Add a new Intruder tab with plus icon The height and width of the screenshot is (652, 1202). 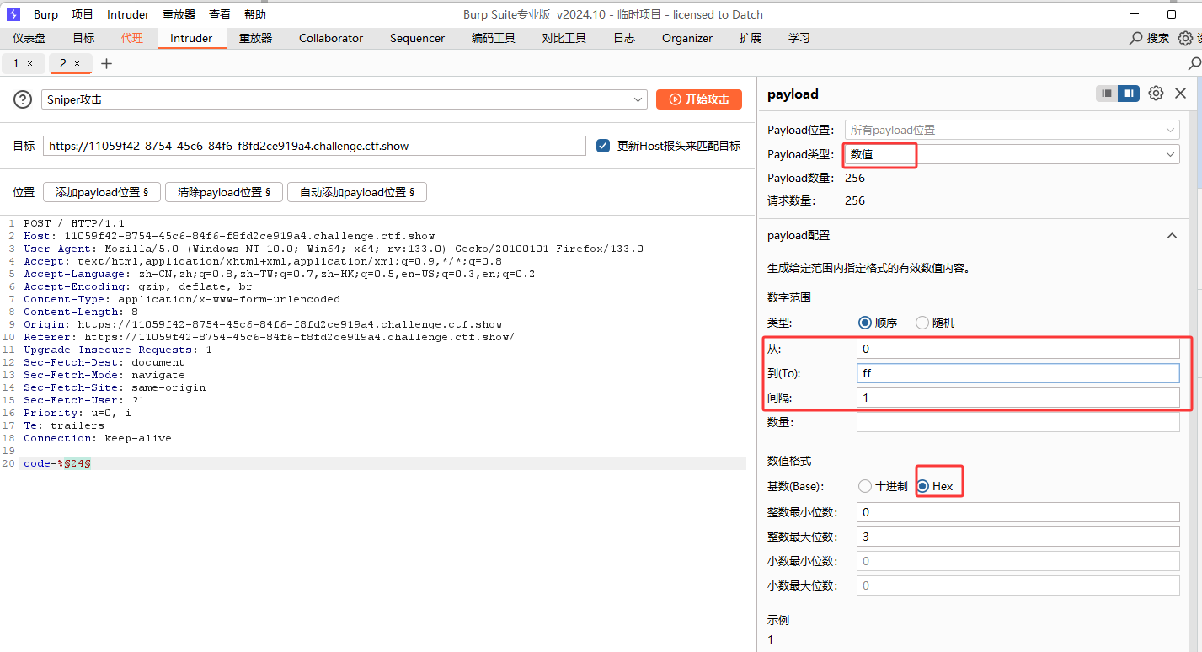[x=106, y=64]
